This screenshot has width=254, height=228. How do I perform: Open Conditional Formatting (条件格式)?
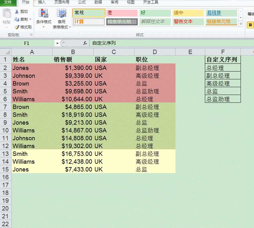point(43,17)
